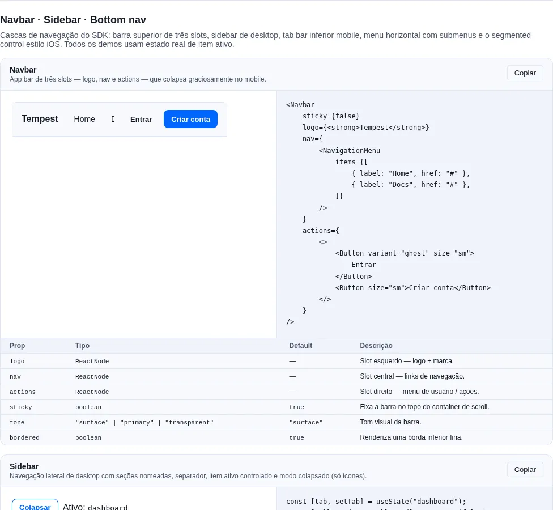553x510 pixels.
Task: Click description Slot direito — menu de usuário / ações.
Action: pyautogui.click(x=419, y=392)
